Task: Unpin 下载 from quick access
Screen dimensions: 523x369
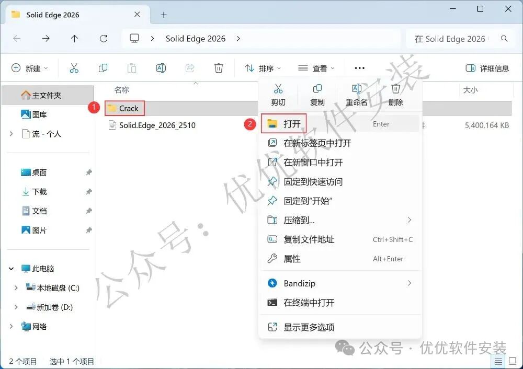Action: pos(89,192)
